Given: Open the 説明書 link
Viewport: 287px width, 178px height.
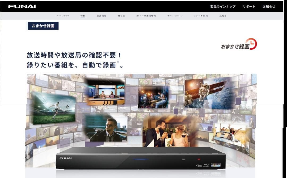Looking at the screenshot, I should [223, 16].
